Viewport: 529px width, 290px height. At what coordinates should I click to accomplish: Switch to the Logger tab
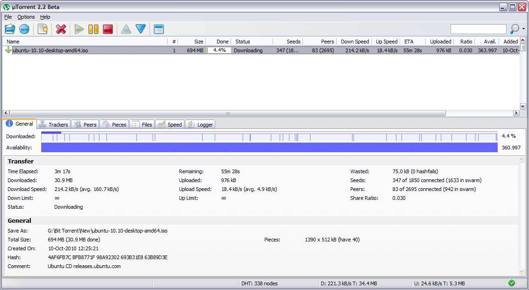point(200,125)
